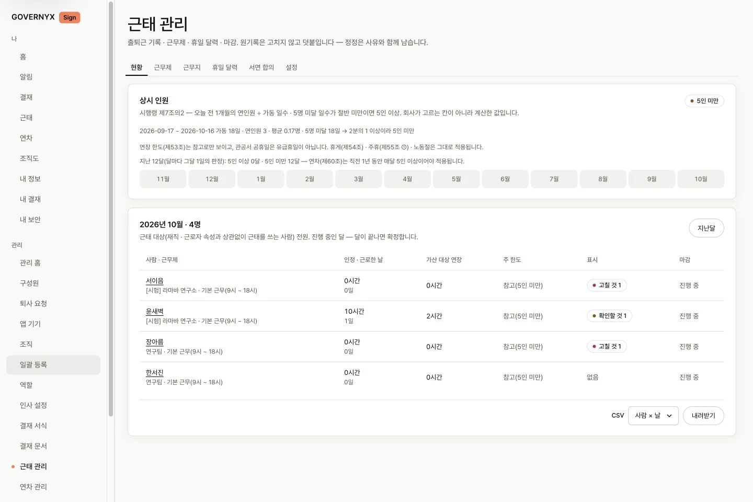
Task: Select the 1월 month cell
Action: (261, 179)
